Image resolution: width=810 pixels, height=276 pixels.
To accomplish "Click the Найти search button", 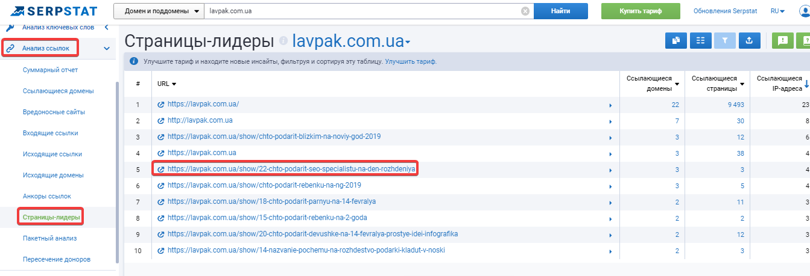I will 560,11.
